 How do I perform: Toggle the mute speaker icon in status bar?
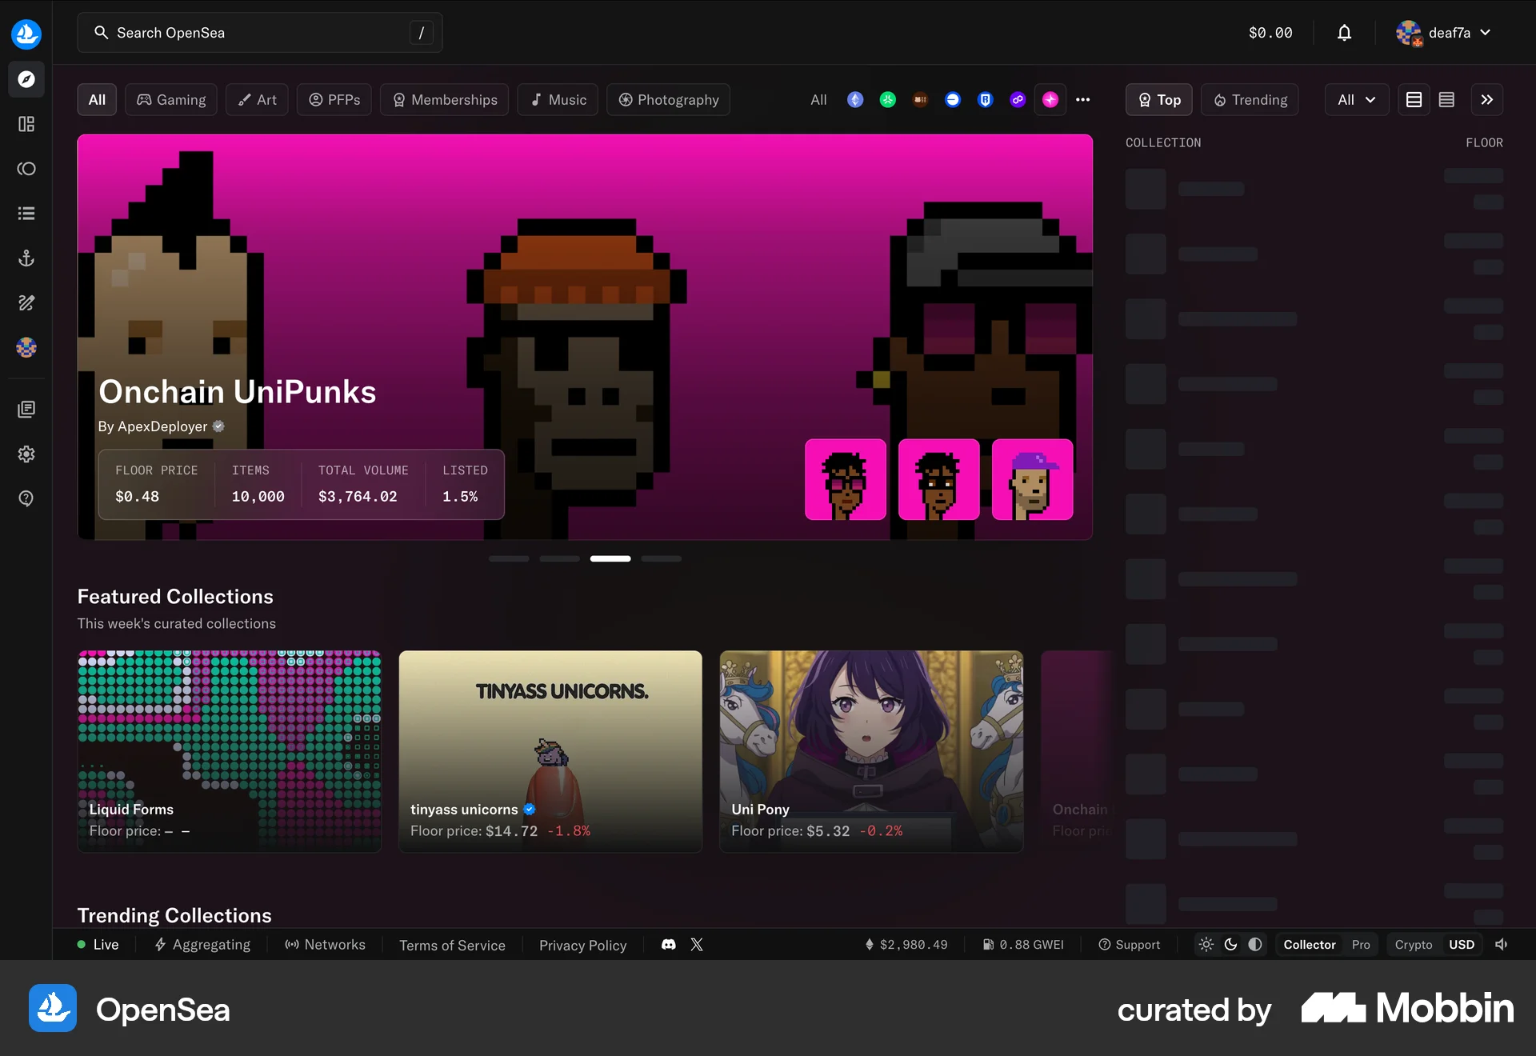(1500, 944)
